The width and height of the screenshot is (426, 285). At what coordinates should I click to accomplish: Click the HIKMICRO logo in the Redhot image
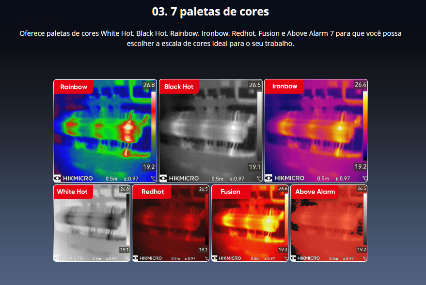click(x=147, y=258)
